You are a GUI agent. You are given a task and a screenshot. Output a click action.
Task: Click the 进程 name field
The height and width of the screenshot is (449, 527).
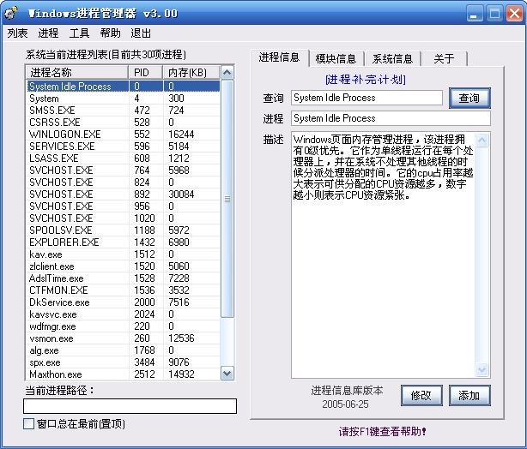tap(391, 118)
